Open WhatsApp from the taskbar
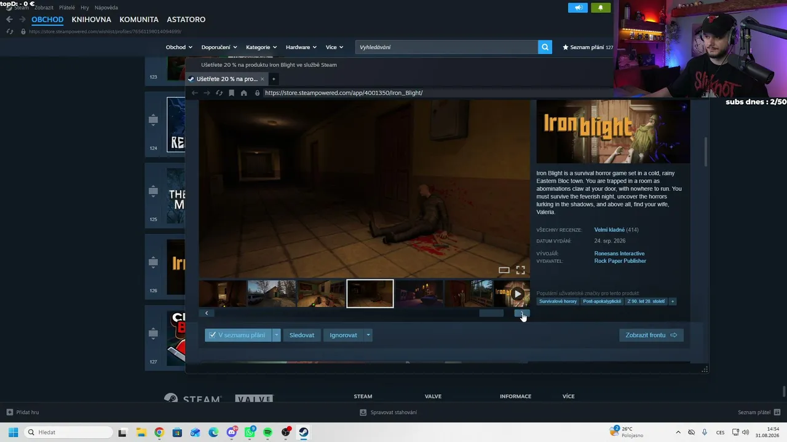This screenshot has width=787, height=442. (250, 432)
